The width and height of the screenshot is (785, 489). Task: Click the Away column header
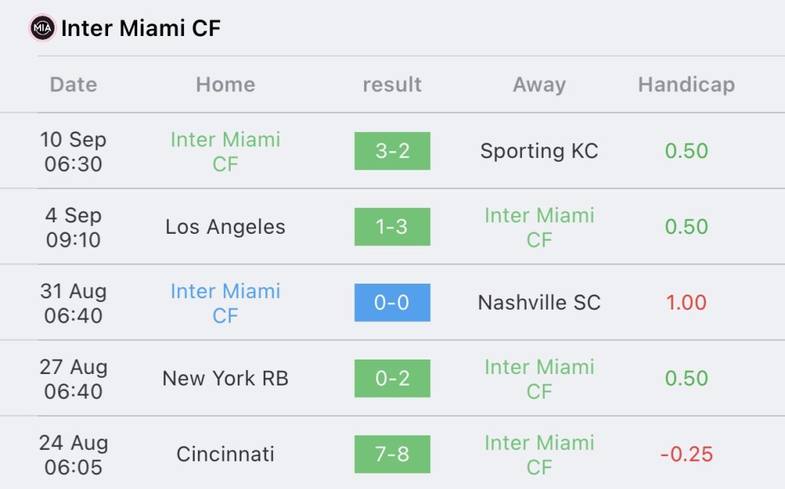coord(539,84)
